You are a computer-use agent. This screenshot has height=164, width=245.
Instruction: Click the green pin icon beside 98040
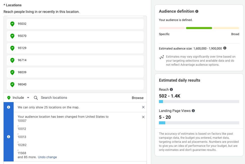coord(12,85)
